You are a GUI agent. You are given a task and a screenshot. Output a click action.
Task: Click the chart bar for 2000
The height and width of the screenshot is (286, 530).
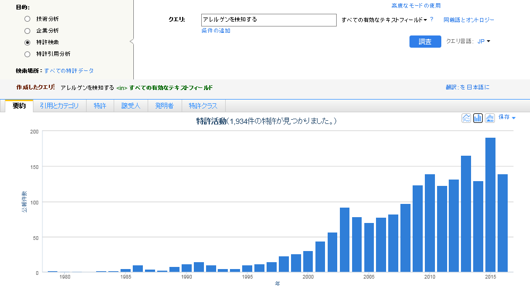click(308, 262)
